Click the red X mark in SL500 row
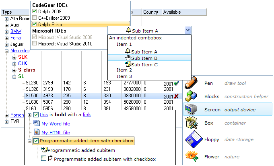Image resolution: width=274 pixels, height=166 pixels. click(176, 96)
